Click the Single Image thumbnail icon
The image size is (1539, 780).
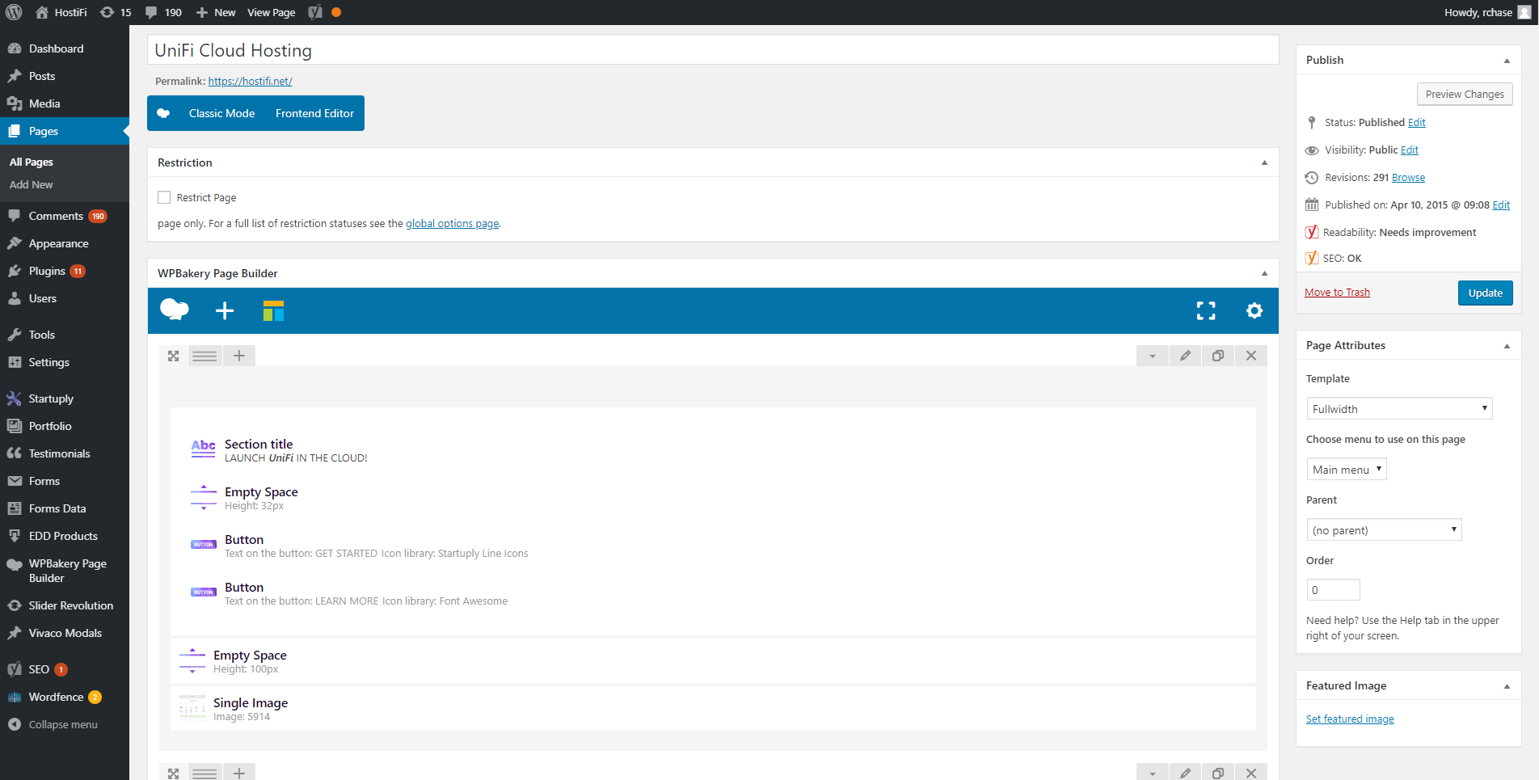[x=192, y=707]
